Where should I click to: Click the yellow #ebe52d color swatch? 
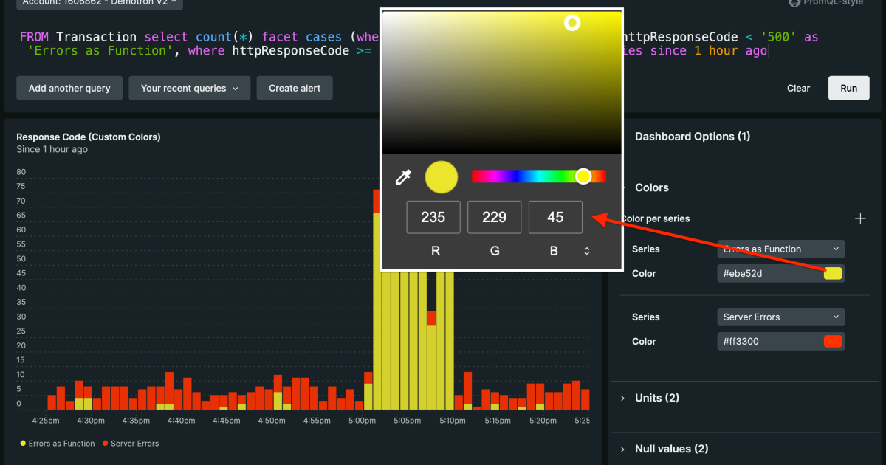click(x=835, y=273)
